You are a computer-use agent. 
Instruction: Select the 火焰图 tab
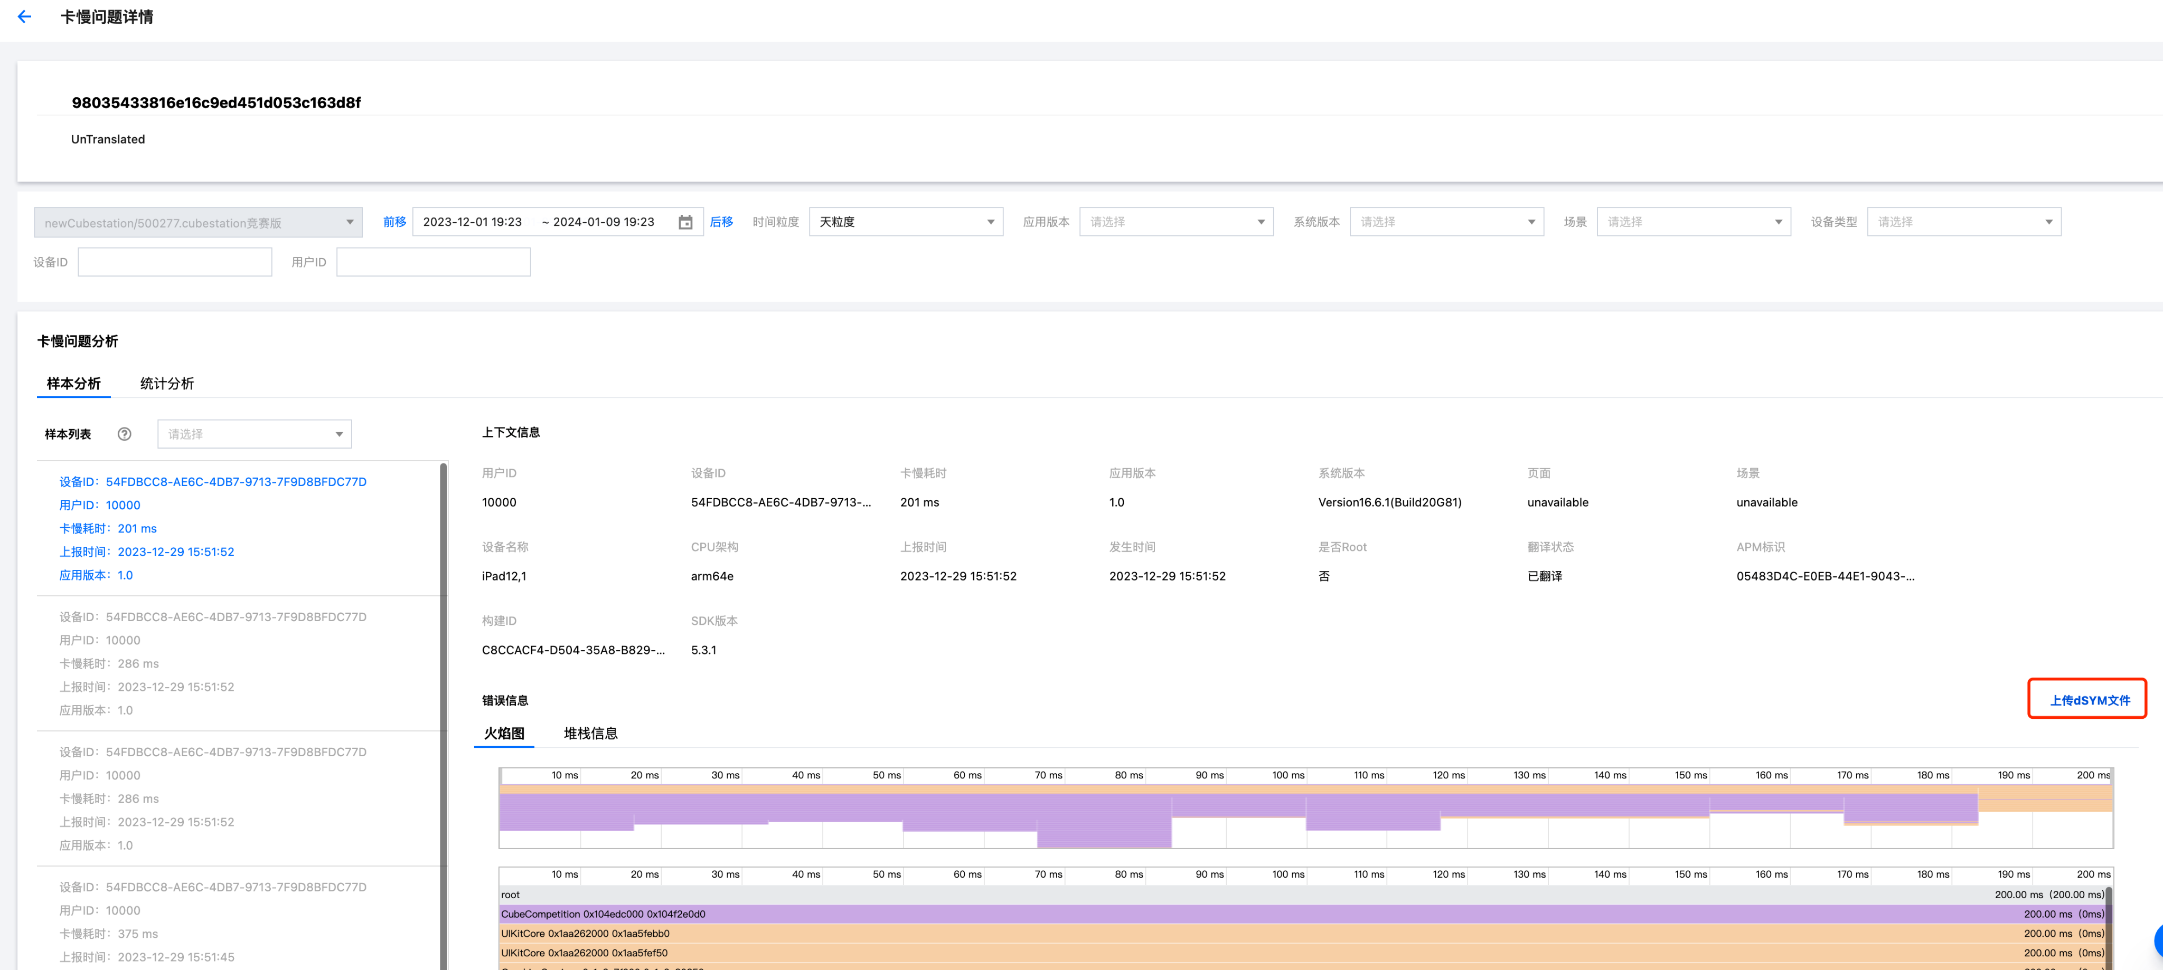[x=504, y=734]
